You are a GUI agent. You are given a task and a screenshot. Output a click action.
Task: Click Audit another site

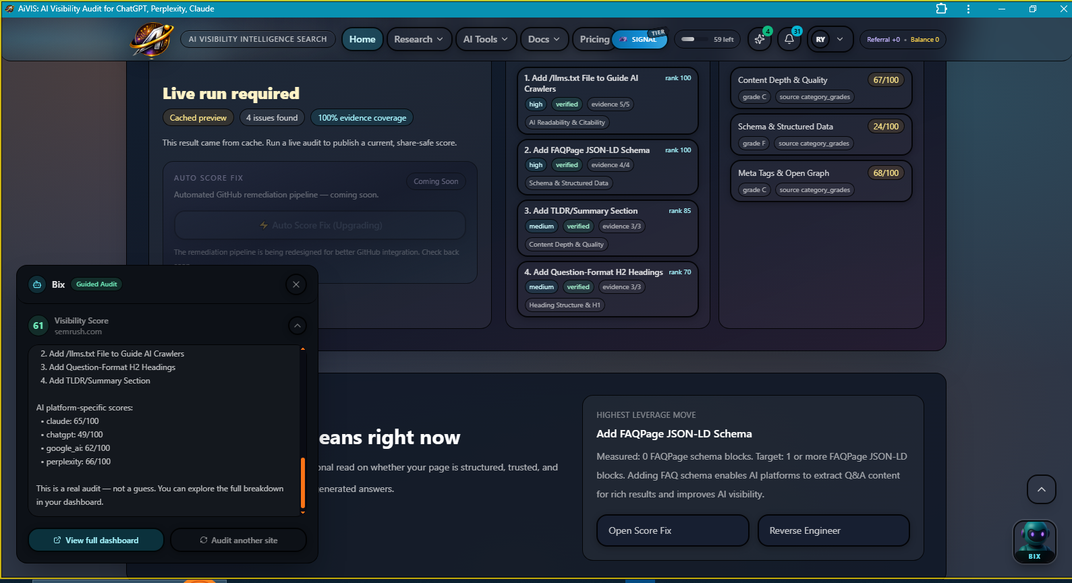coord(238,540)
